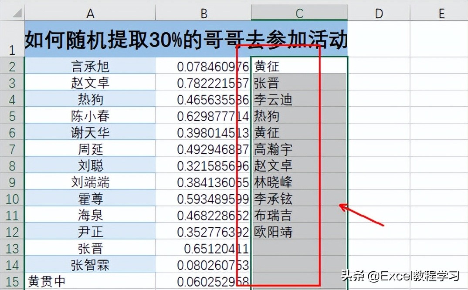
Task: Select row 9 header
Action: [12, 182]
